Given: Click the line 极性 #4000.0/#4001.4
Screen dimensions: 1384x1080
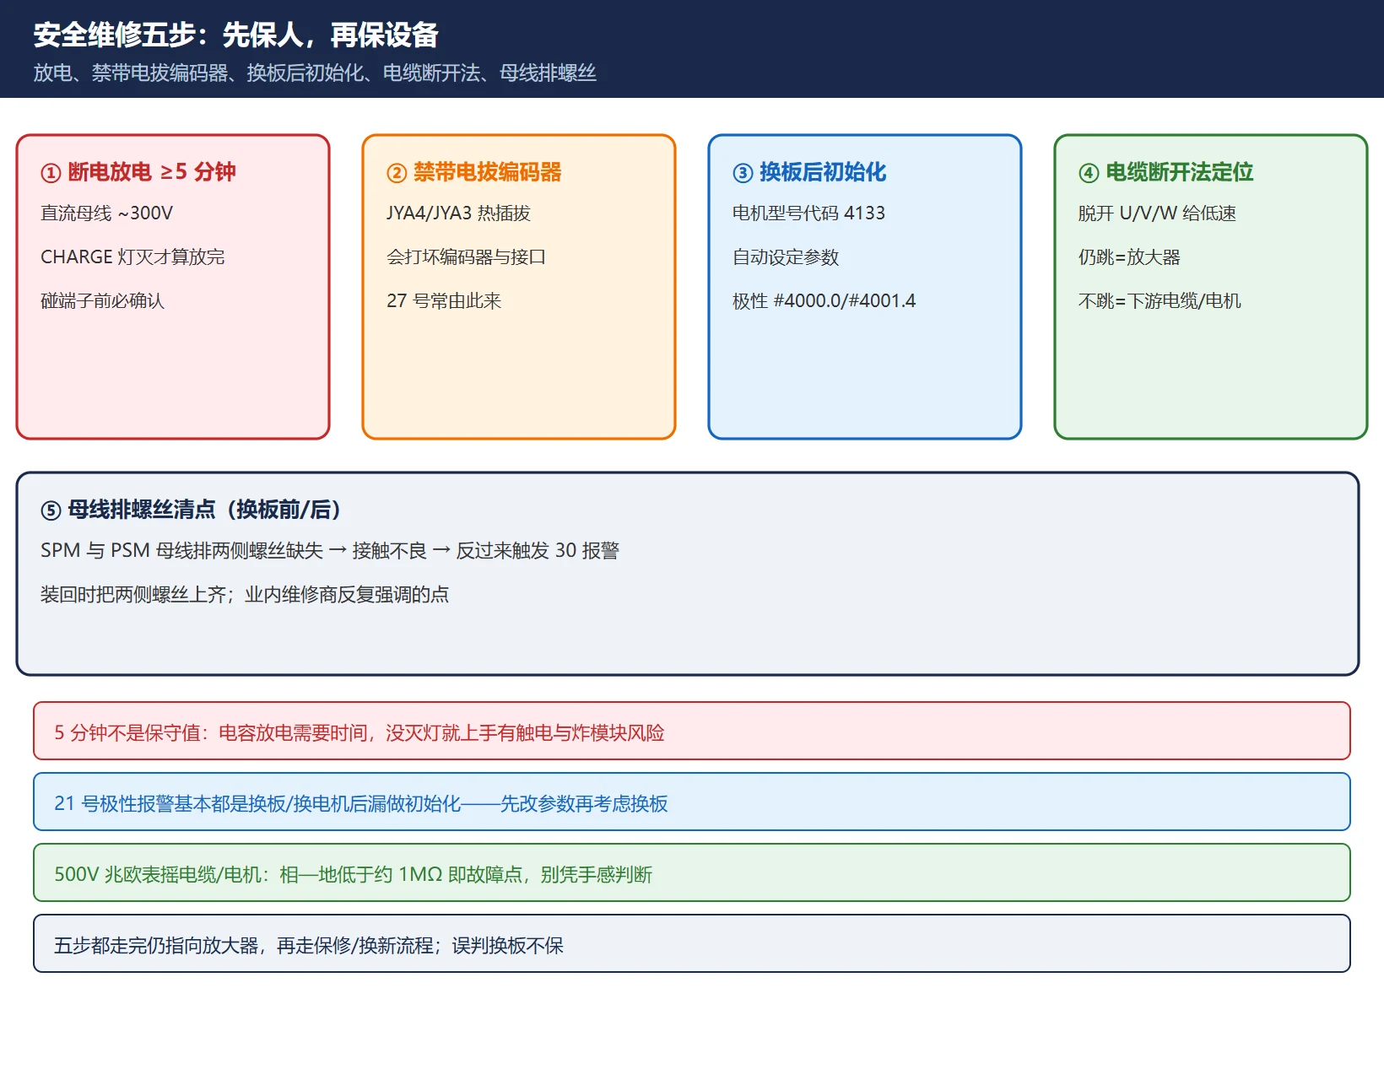Looking at the screenshot, I should 824,301.
